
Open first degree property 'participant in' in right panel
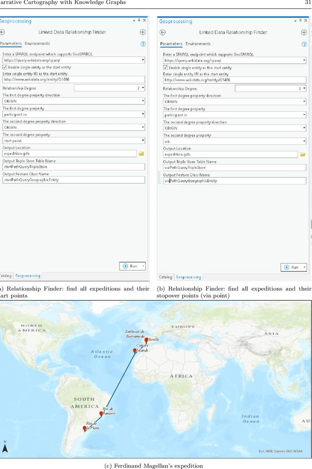click(234, 115)
